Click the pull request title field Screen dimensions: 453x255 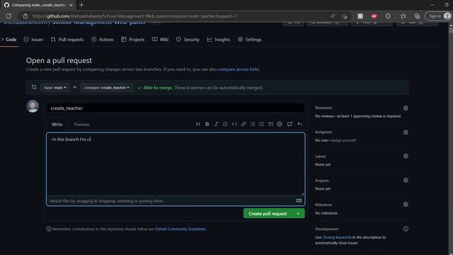click(176, 108)
